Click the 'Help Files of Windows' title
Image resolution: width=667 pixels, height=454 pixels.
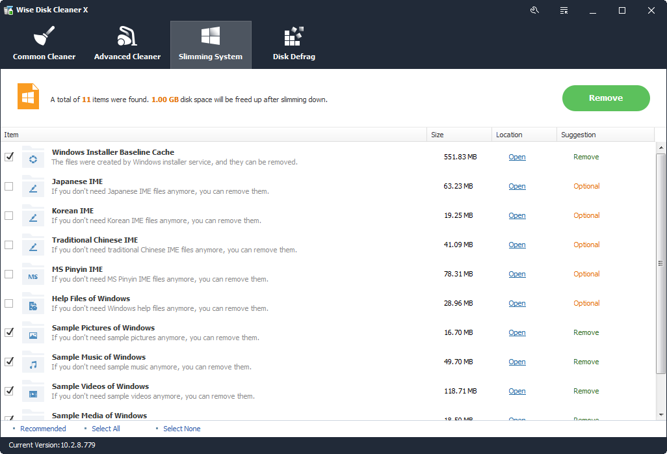click(91, 299)
